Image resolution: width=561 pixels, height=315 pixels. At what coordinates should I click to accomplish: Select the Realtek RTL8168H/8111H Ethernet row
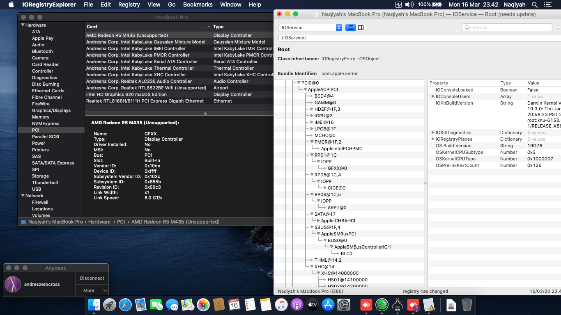point(179,101)
